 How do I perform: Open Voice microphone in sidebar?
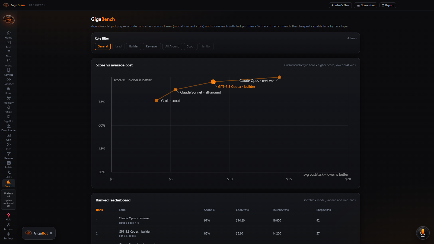pos(9,109)
